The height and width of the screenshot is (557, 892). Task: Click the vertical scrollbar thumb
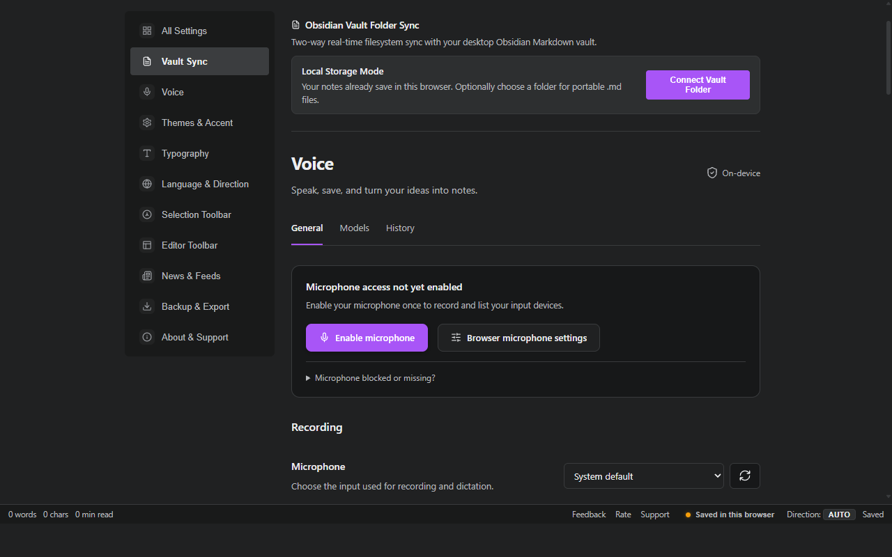pos(888,57)
